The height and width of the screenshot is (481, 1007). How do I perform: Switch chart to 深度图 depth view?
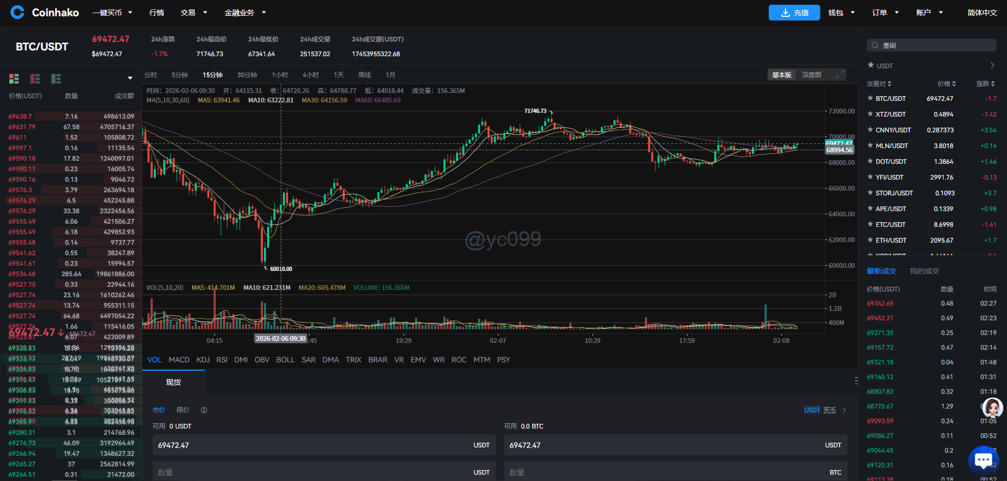pos(811,75)
